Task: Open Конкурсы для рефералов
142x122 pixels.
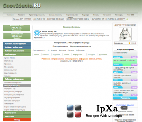Action: coord(14,95)
